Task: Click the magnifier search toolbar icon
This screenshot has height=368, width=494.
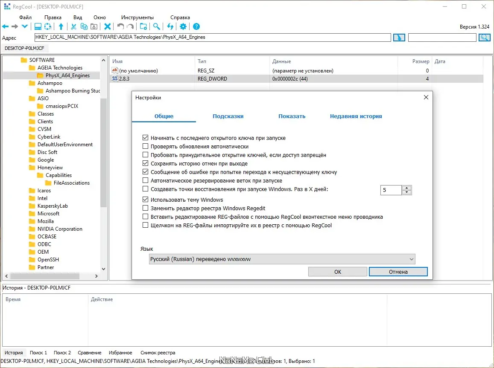Action: [157, 26]
